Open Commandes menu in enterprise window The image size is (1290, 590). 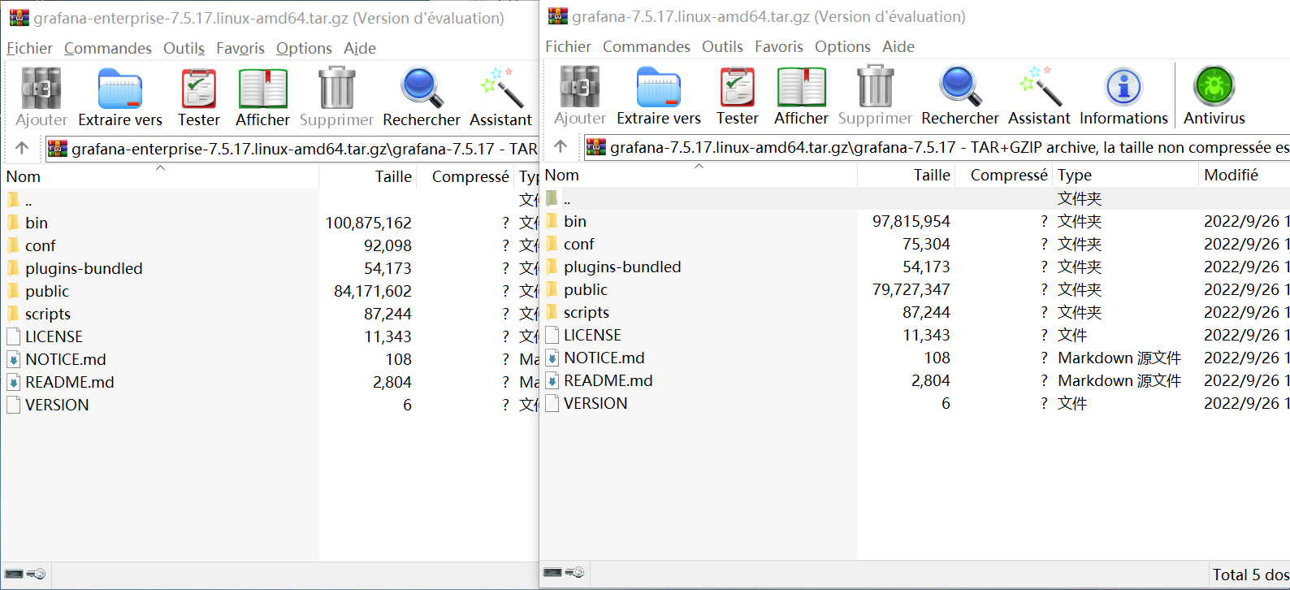[107, 48]
